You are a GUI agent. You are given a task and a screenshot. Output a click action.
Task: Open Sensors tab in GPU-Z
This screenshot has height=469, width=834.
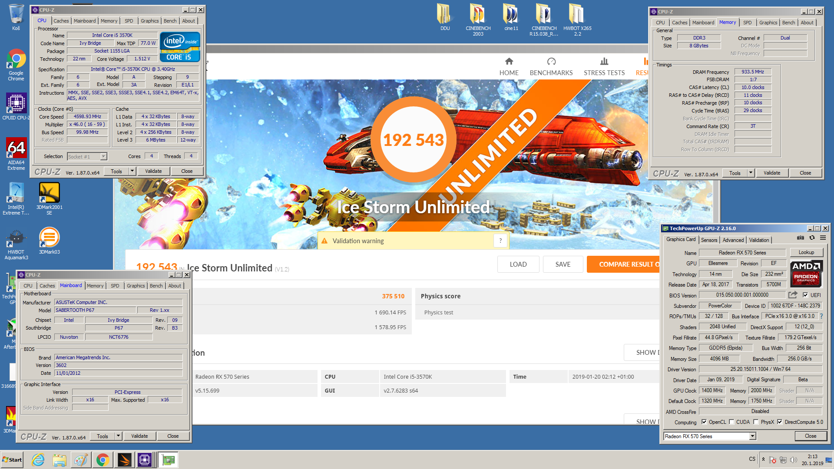(709, 240)
